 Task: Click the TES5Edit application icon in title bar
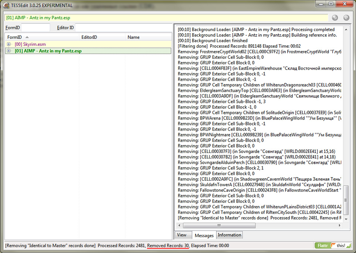point(7,5)
